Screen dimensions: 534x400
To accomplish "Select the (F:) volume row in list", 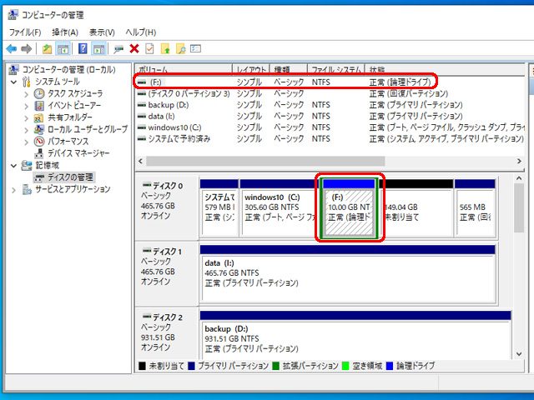I will (x=330, y=82).
